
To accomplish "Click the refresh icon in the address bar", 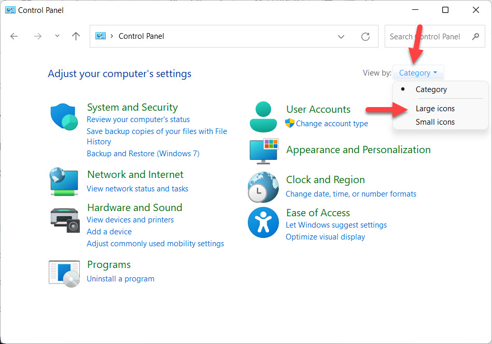I will pos(365,36).
